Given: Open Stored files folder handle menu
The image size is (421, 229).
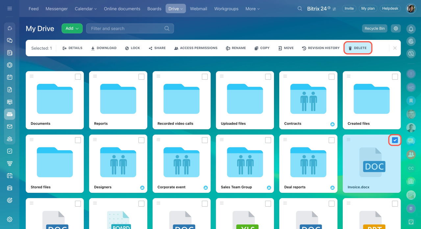Looking at the screenshot, I should (x=32, y=140).
